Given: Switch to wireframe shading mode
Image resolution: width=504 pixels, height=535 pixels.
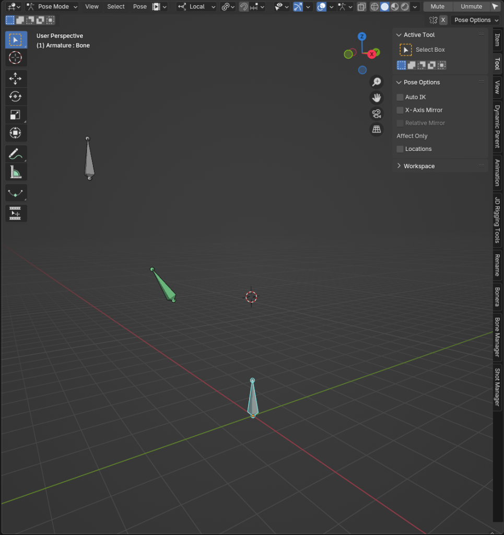Looking at the screenshot, I should [x=374, y=6].
